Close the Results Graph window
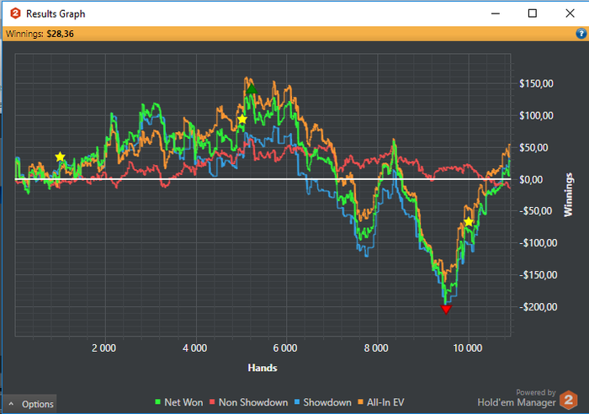Viewport: 589px width, 414px height. point(570,13)
